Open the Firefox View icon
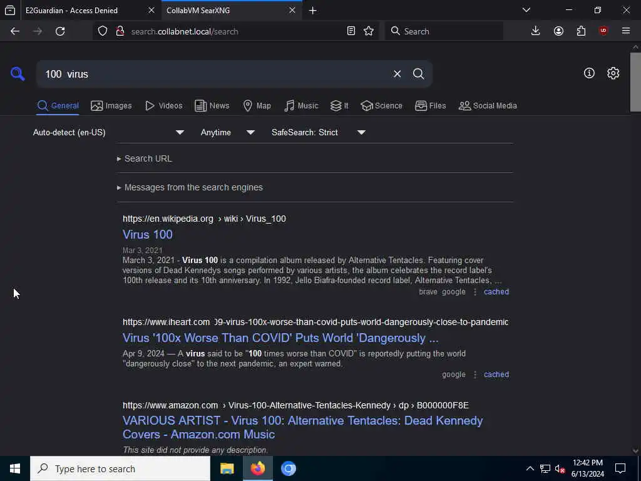This screenshot has width=641, height=481. point(10,10)
